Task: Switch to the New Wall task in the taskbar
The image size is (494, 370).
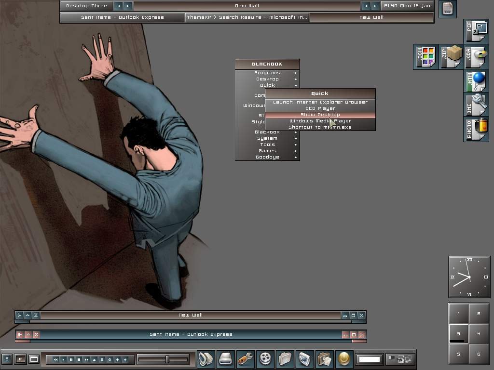Action: 371,17
